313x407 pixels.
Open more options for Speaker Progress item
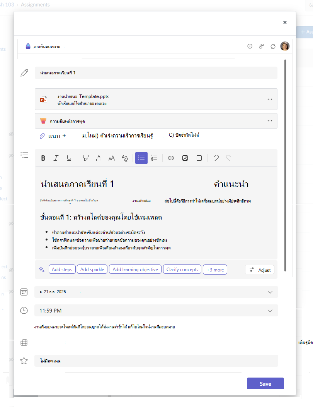click(270, 121)
